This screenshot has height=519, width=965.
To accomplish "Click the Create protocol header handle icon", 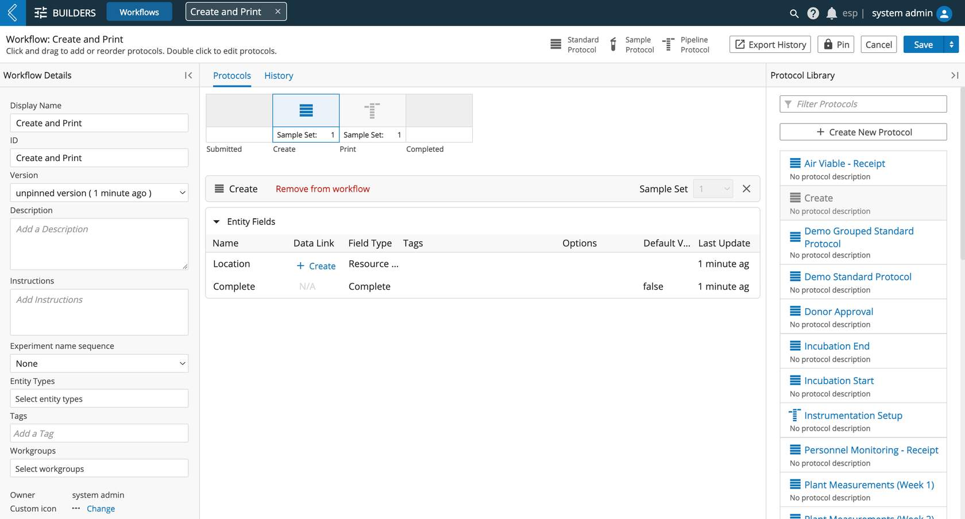I will pos(219,189).
